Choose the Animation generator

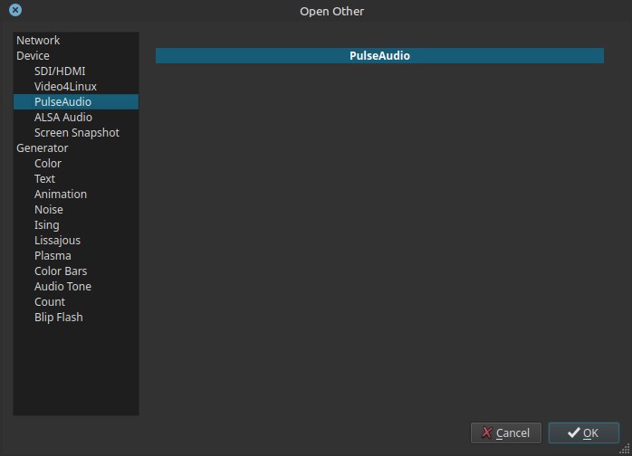(61, 195)
